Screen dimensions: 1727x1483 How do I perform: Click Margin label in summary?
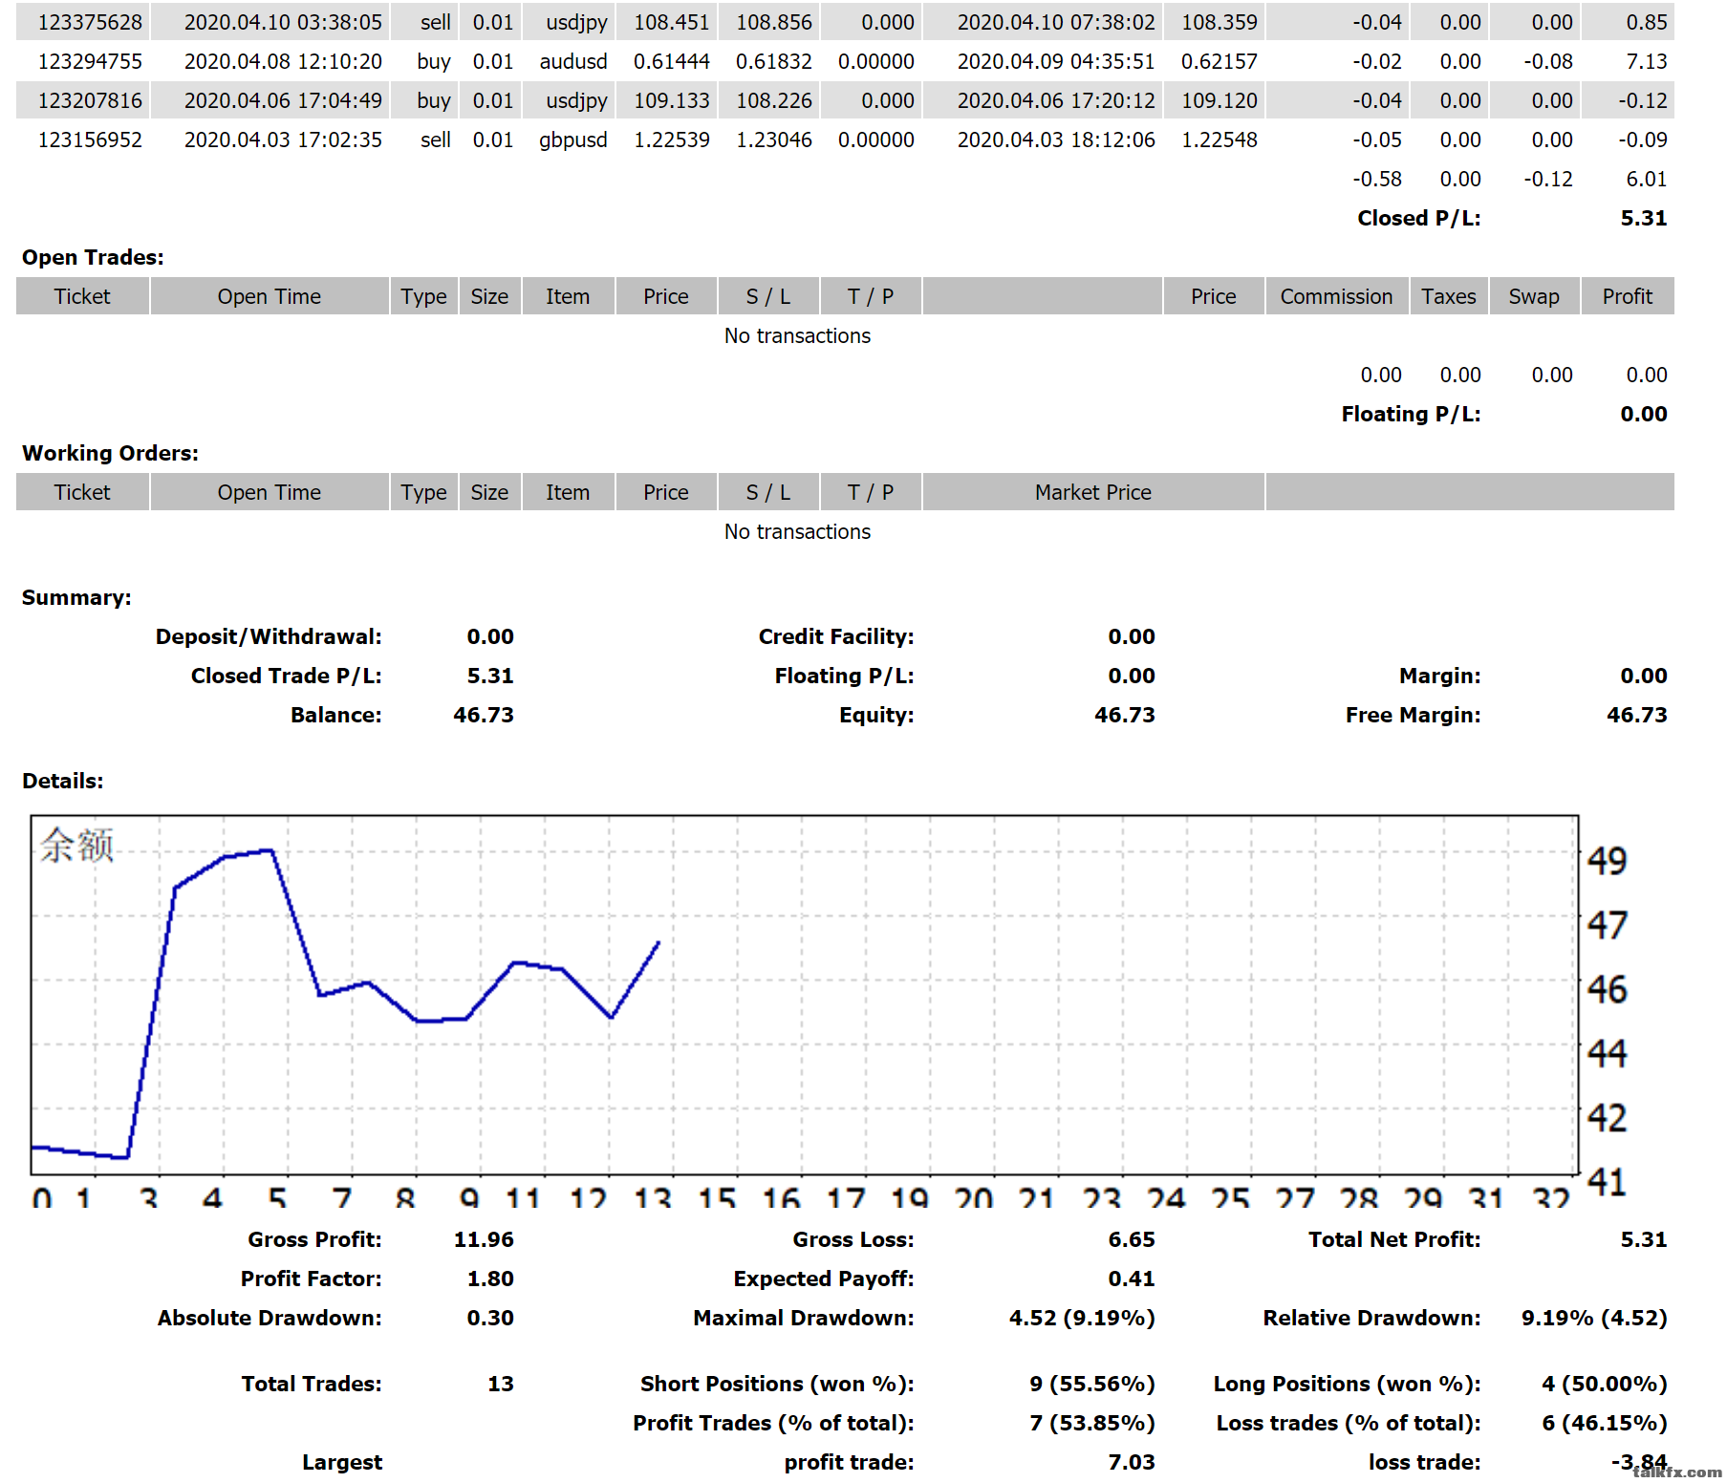tap(1440, 676)
